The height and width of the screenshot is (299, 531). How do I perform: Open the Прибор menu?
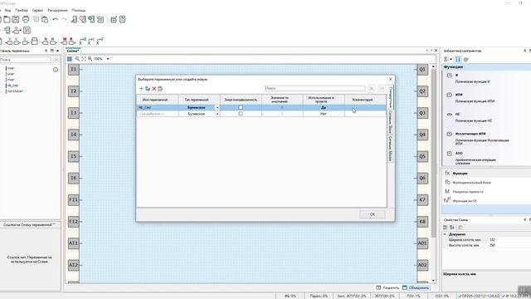(x=22, y=10)
